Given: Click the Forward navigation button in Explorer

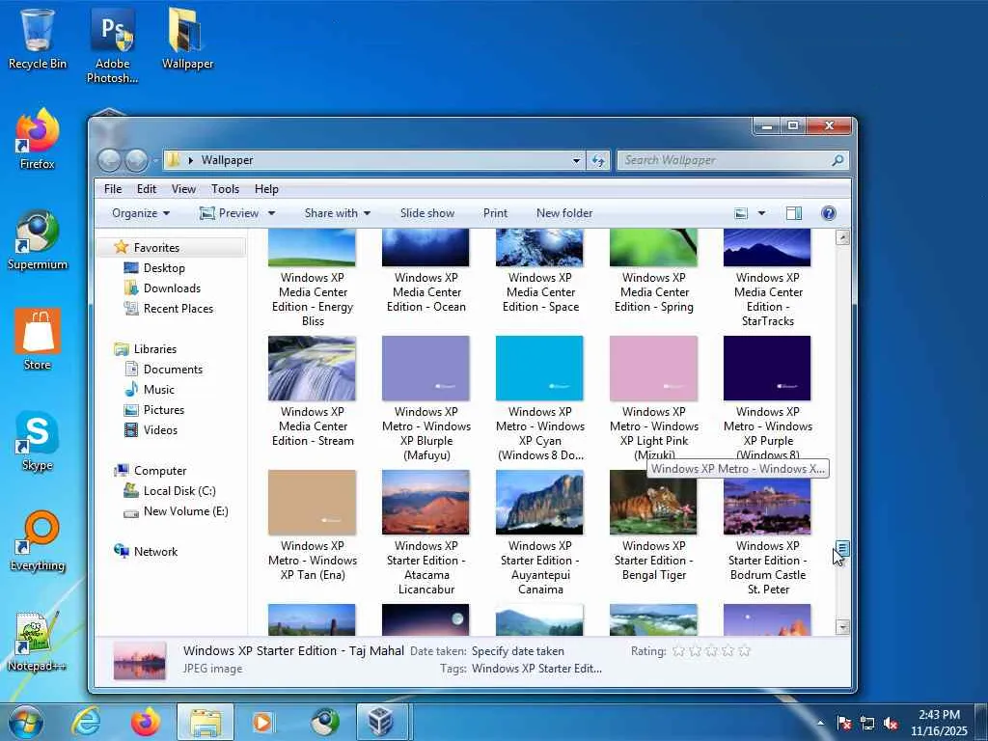Looking at the screenshot, I should [x=135, y=161].
